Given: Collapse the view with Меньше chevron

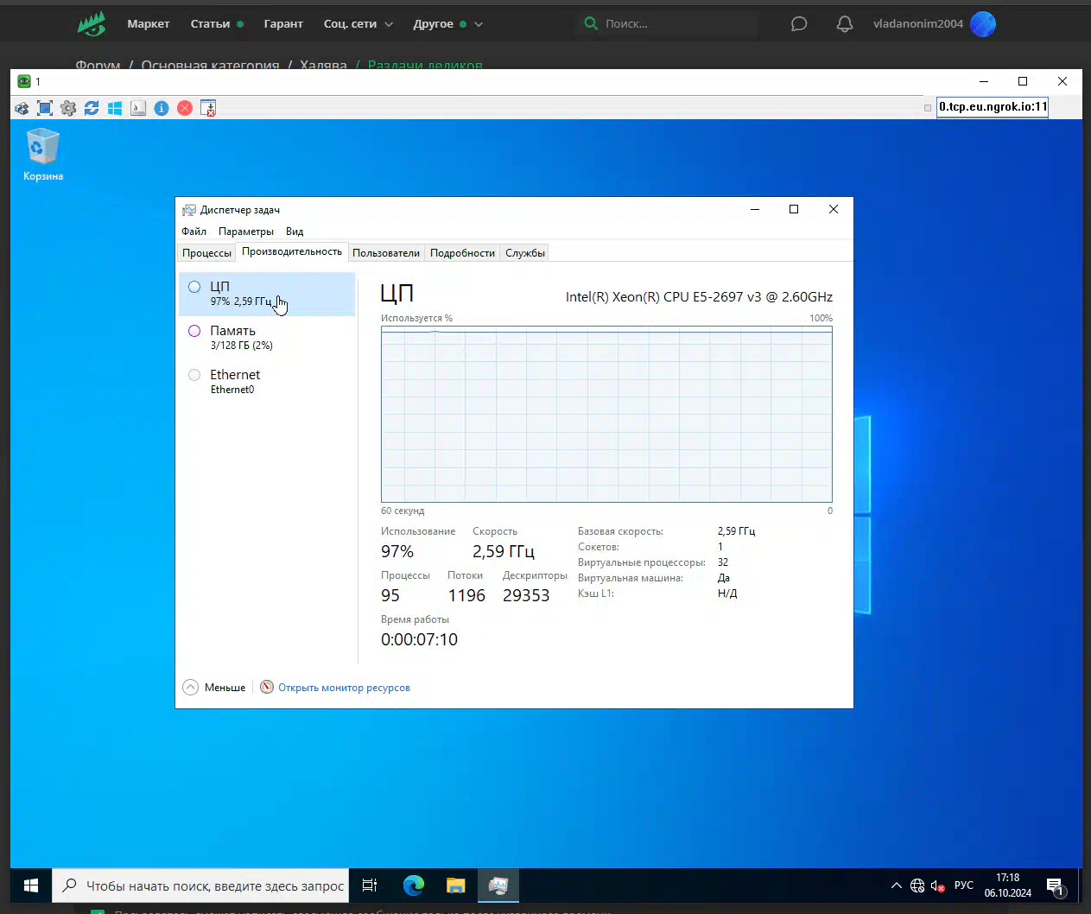Looking at the screenshot, I should point(191,688).
